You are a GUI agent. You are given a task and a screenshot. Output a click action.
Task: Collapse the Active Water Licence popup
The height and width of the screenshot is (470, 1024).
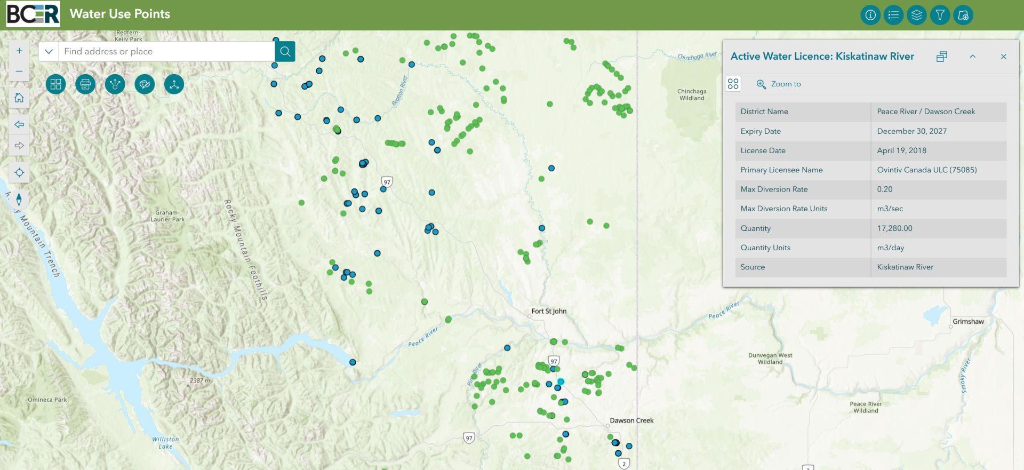click(x=972, y=57)
